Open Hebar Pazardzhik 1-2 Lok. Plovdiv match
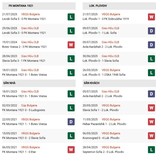Image resolution: width=156 pixels, height=156 pixels. (x=104, y=124)
